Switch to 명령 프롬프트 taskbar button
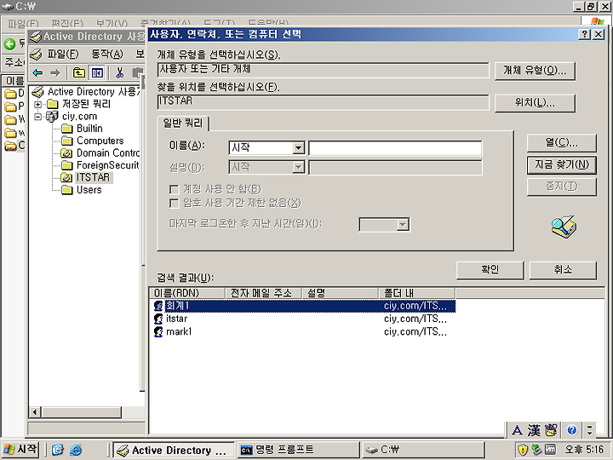Image resolution: width=613 pixels, height=460 pixels. pos(298,450)
